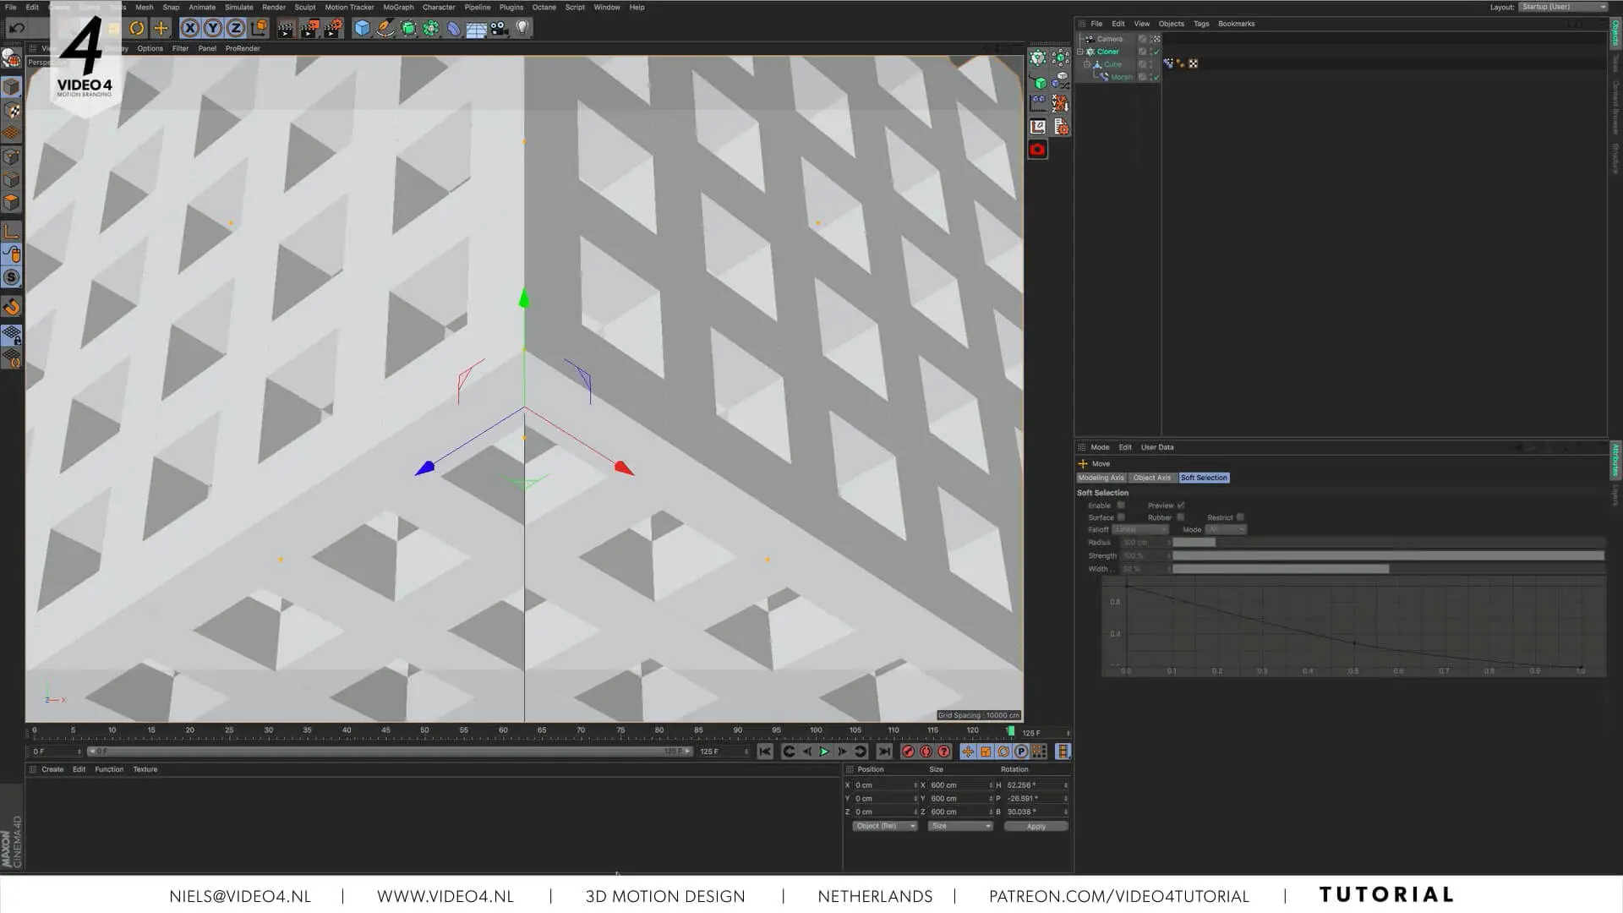Select the Move tool cross icon
The width and height of the screenshot is (1623, 913).
(x=161, y=28)
